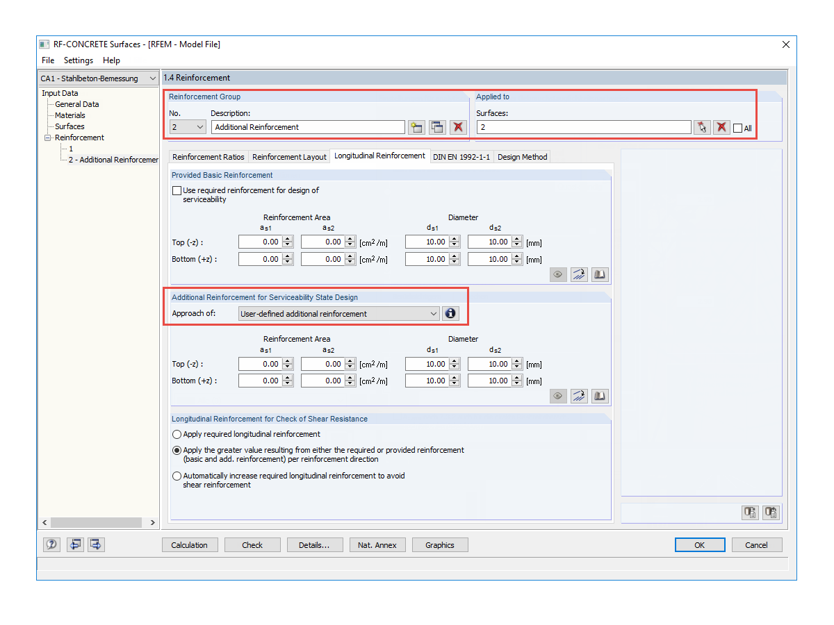Create a new reinforcement group
Viewport: 834px width, 625px height.
pos(416,127)
